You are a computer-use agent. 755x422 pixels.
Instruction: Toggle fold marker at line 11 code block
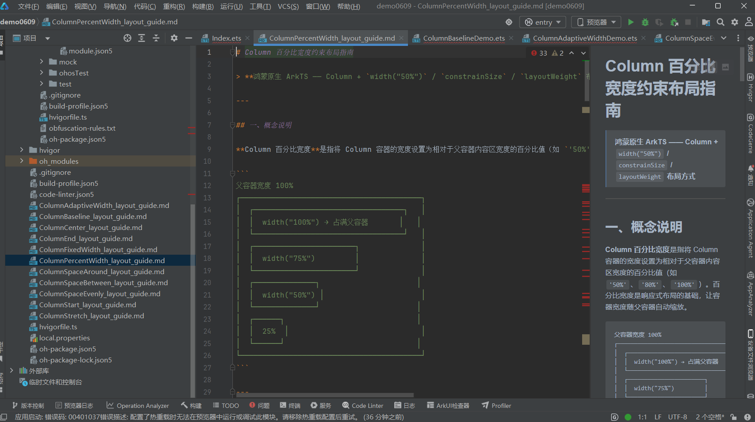(x=232, y=174)
